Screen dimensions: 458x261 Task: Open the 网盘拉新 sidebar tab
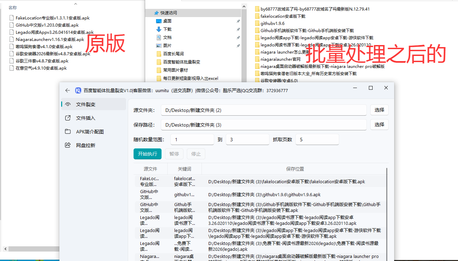[94, 145]
